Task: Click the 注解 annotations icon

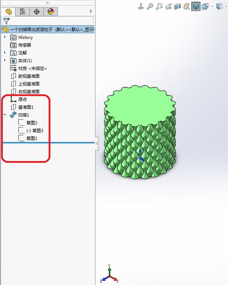Action: click(14, 53)
